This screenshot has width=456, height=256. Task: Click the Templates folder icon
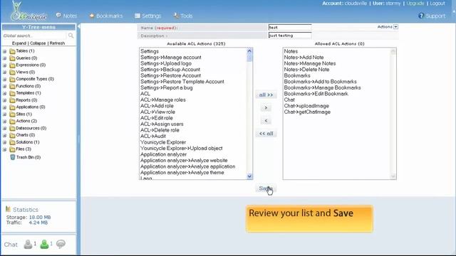point(12,93)
